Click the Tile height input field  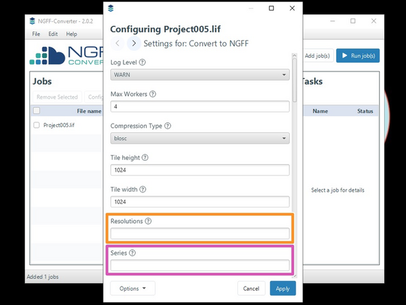pyautogui.click(x=200, y=170)
